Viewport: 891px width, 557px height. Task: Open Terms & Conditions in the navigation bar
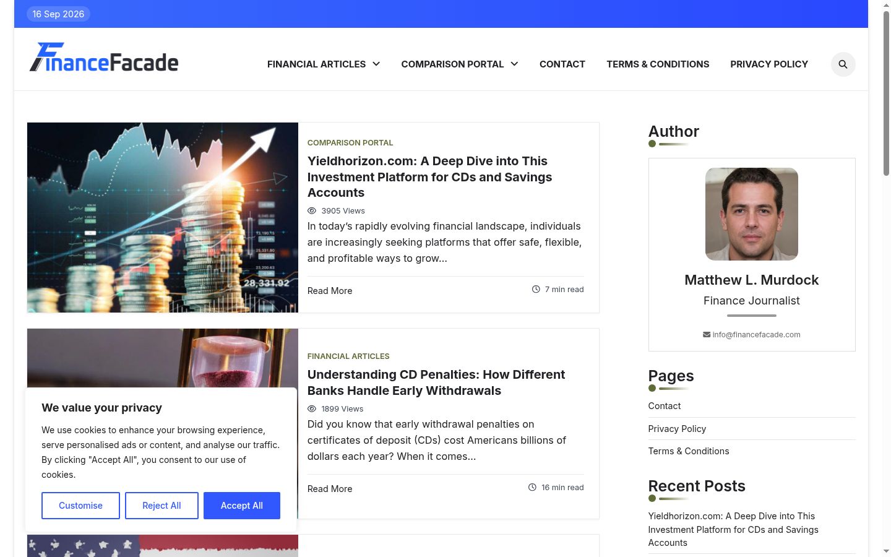658,64
